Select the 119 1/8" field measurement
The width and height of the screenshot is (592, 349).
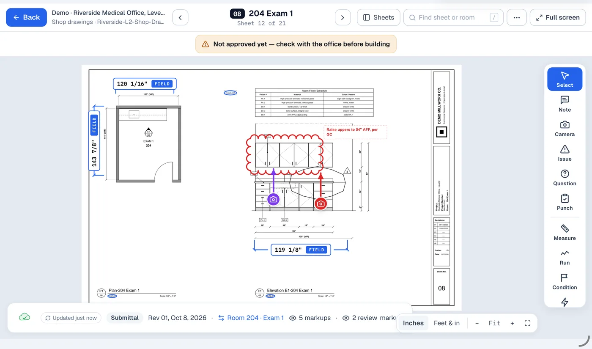[301, 250]
